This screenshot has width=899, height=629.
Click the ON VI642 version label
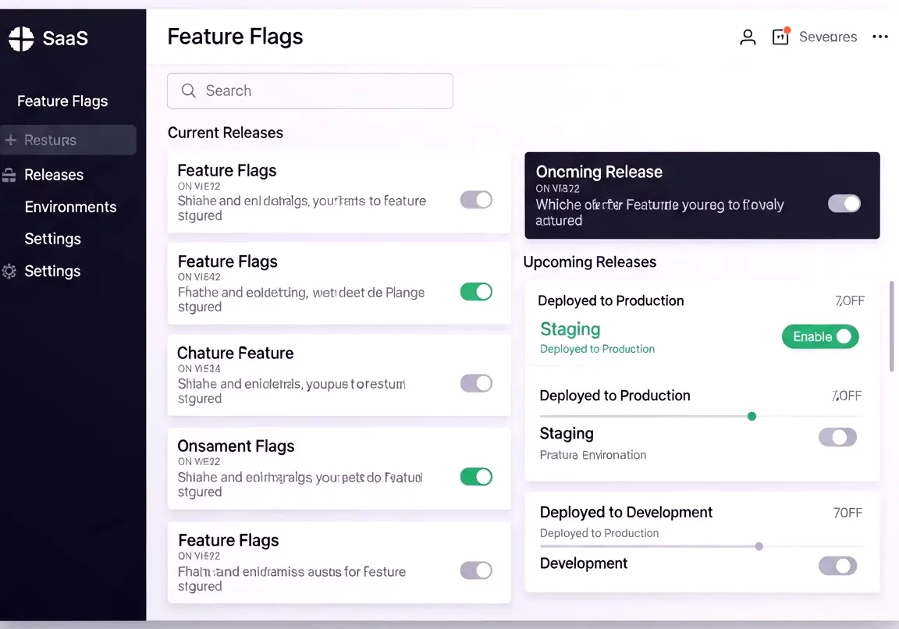click(199, 277)
